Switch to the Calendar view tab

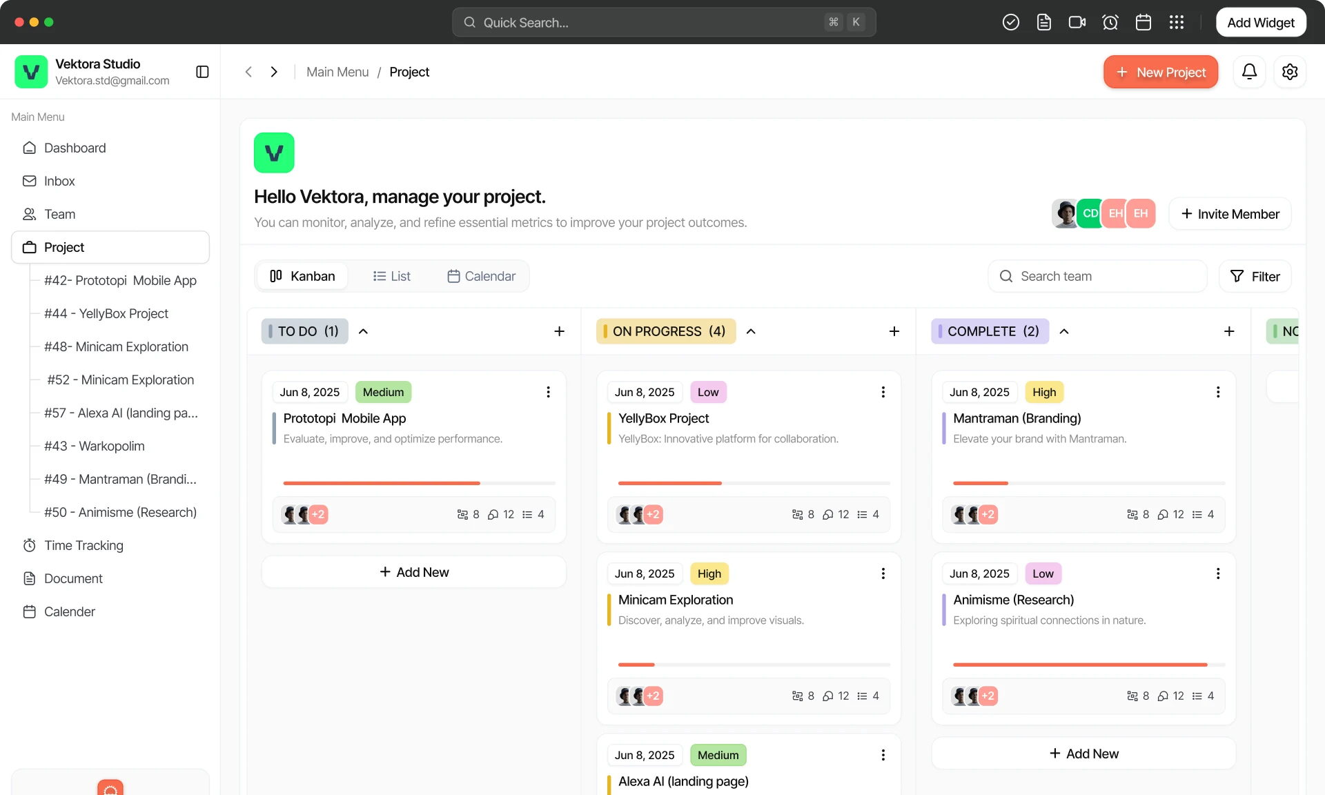(481, 275)
